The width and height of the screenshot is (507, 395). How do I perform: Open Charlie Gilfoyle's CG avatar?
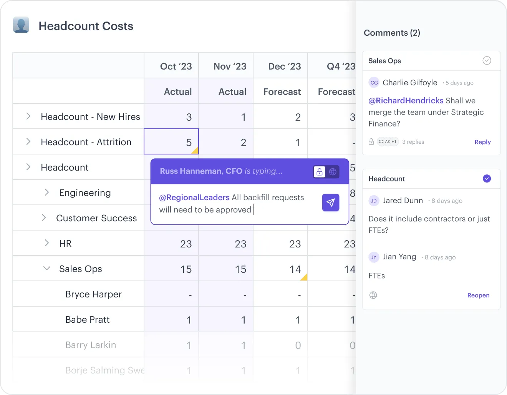click(x=374, y=83)
